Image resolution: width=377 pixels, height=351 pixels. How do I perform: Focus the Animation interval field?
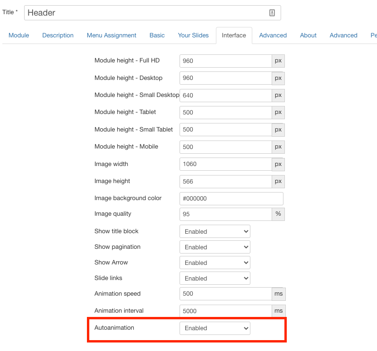(x=225, y=311)
